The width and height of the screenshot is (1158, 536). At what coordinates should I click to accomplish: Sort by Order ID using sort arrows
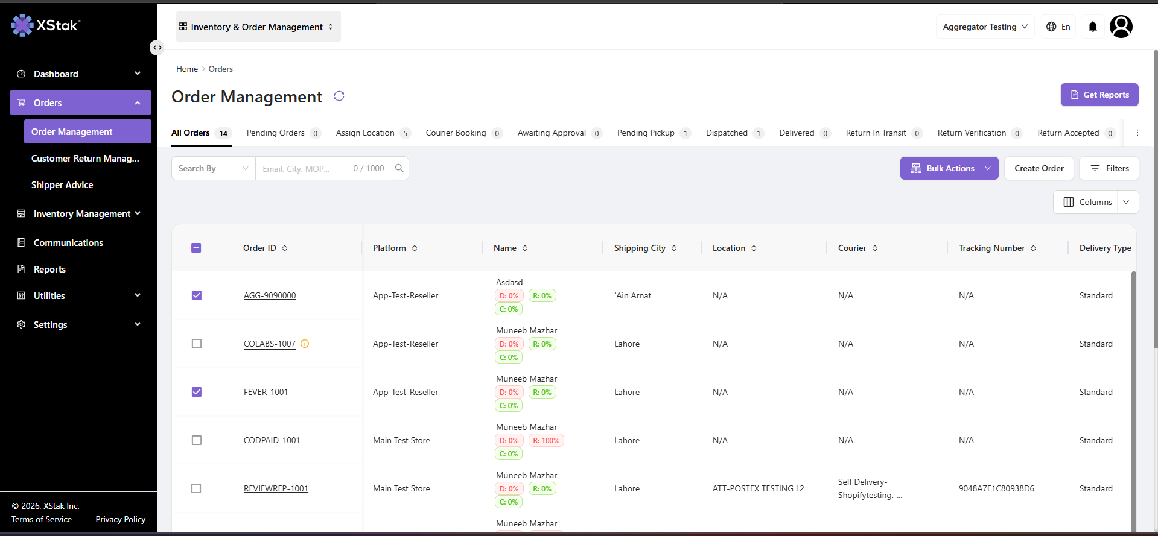(285, 248)
